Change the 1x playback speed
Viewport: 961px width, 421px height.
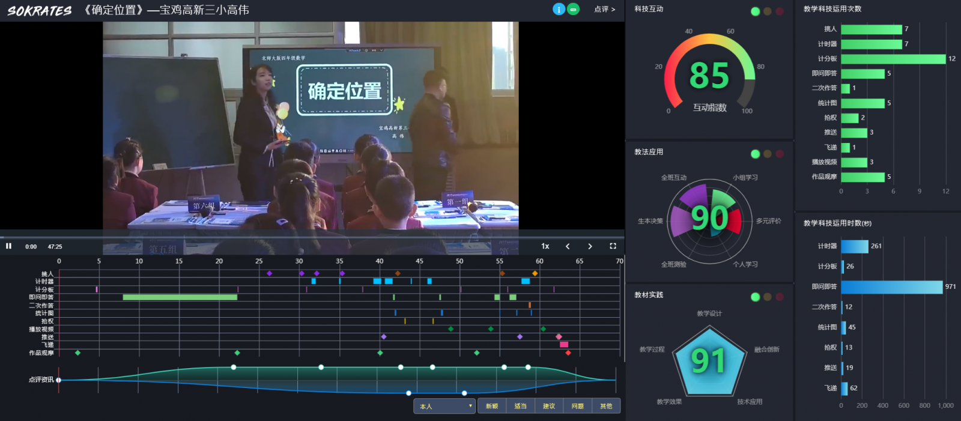[545, 246]
